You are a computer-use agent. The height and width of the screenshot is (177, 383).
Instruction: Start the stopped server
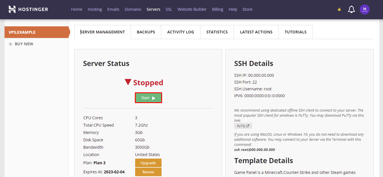(148, 97)
